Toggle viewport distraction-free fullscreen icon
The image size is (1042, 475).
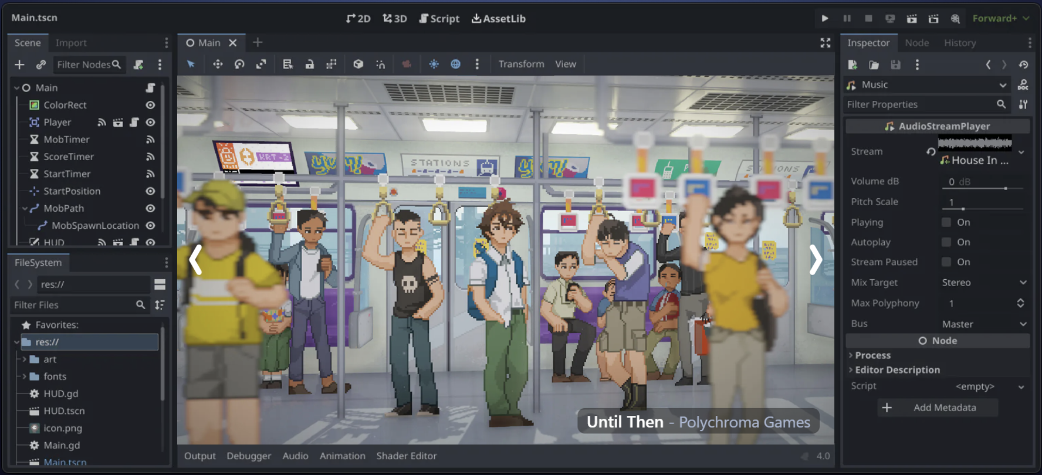point(825,43)
